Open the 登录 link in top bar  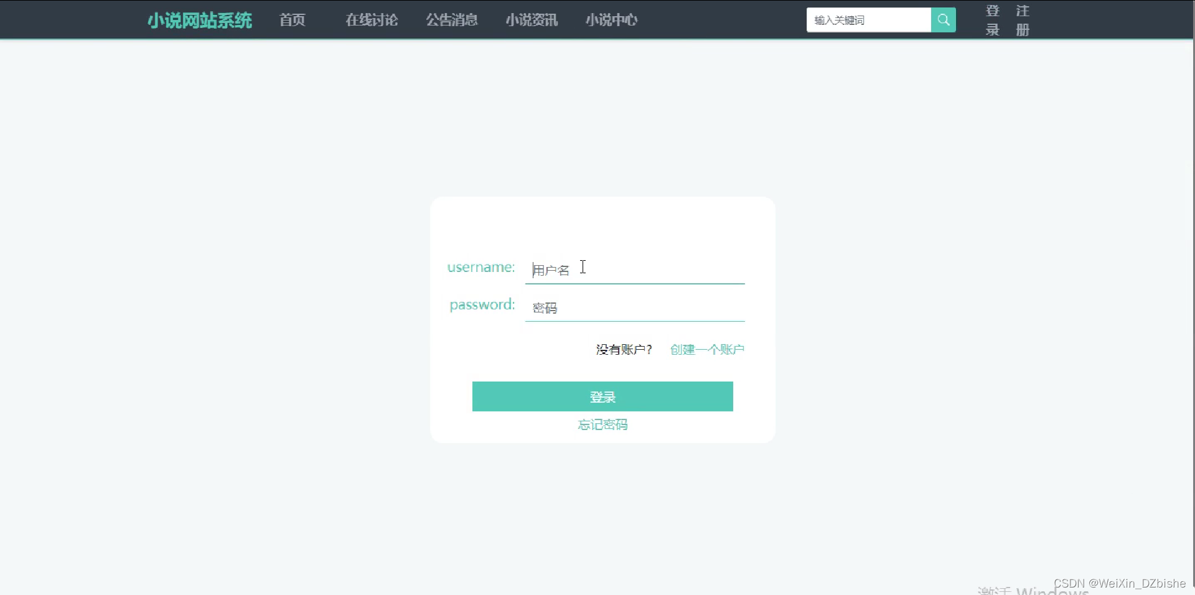click(992, 19)
